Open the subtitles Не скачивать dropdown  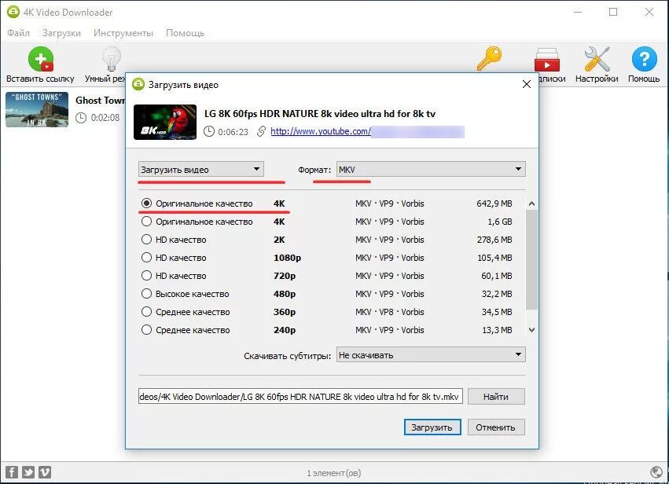(x=431, y=355)
